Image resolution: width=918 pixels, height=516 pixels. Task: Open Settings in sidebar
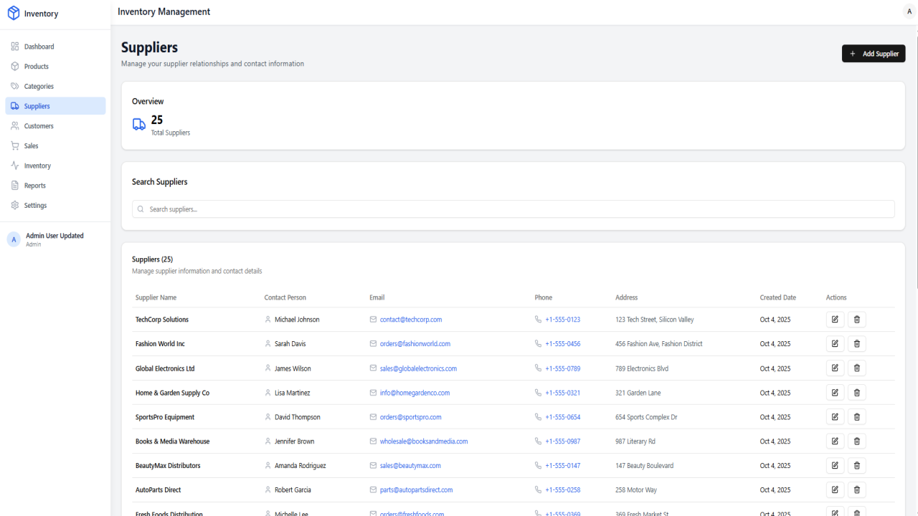(x=55, y=206)
